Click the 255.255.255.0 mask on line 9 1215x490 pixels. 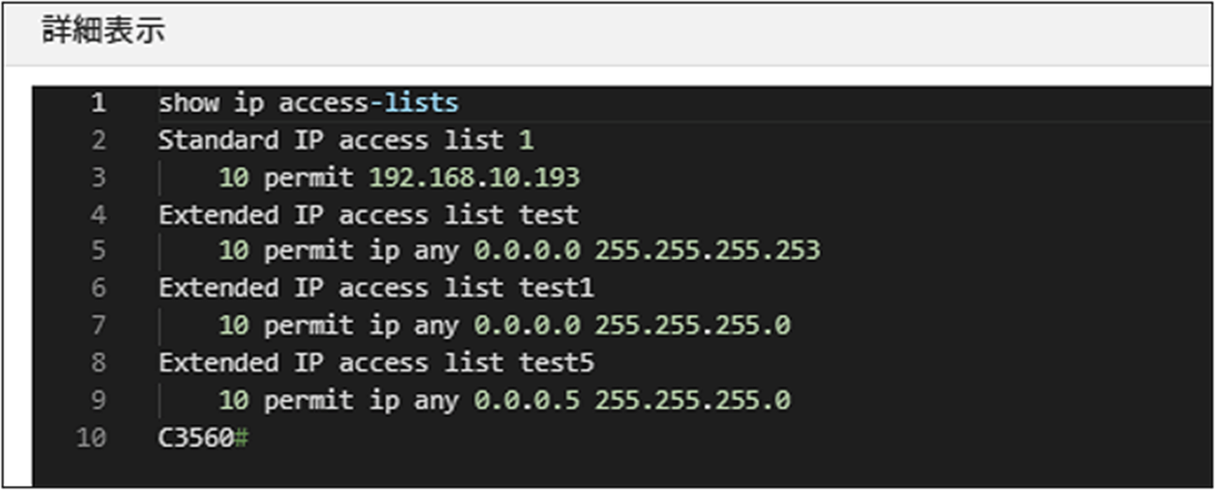pos(692,399)
